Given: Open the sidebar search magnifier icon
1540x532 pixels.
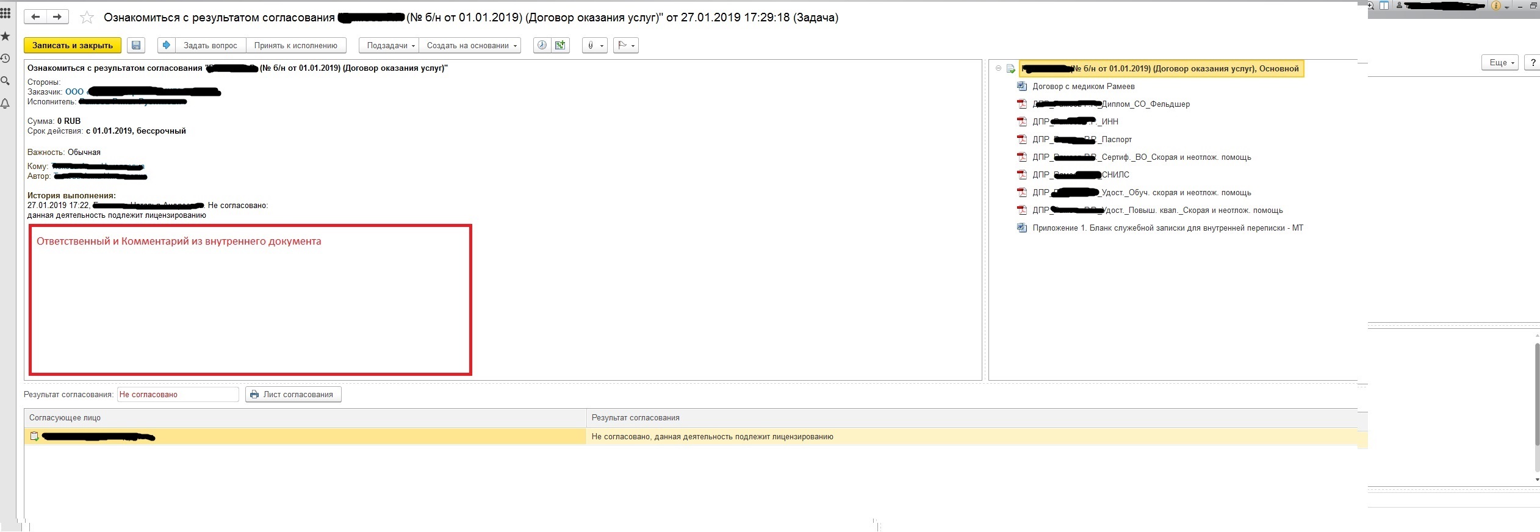Looking at the screenshot, I should click(5, 81).
